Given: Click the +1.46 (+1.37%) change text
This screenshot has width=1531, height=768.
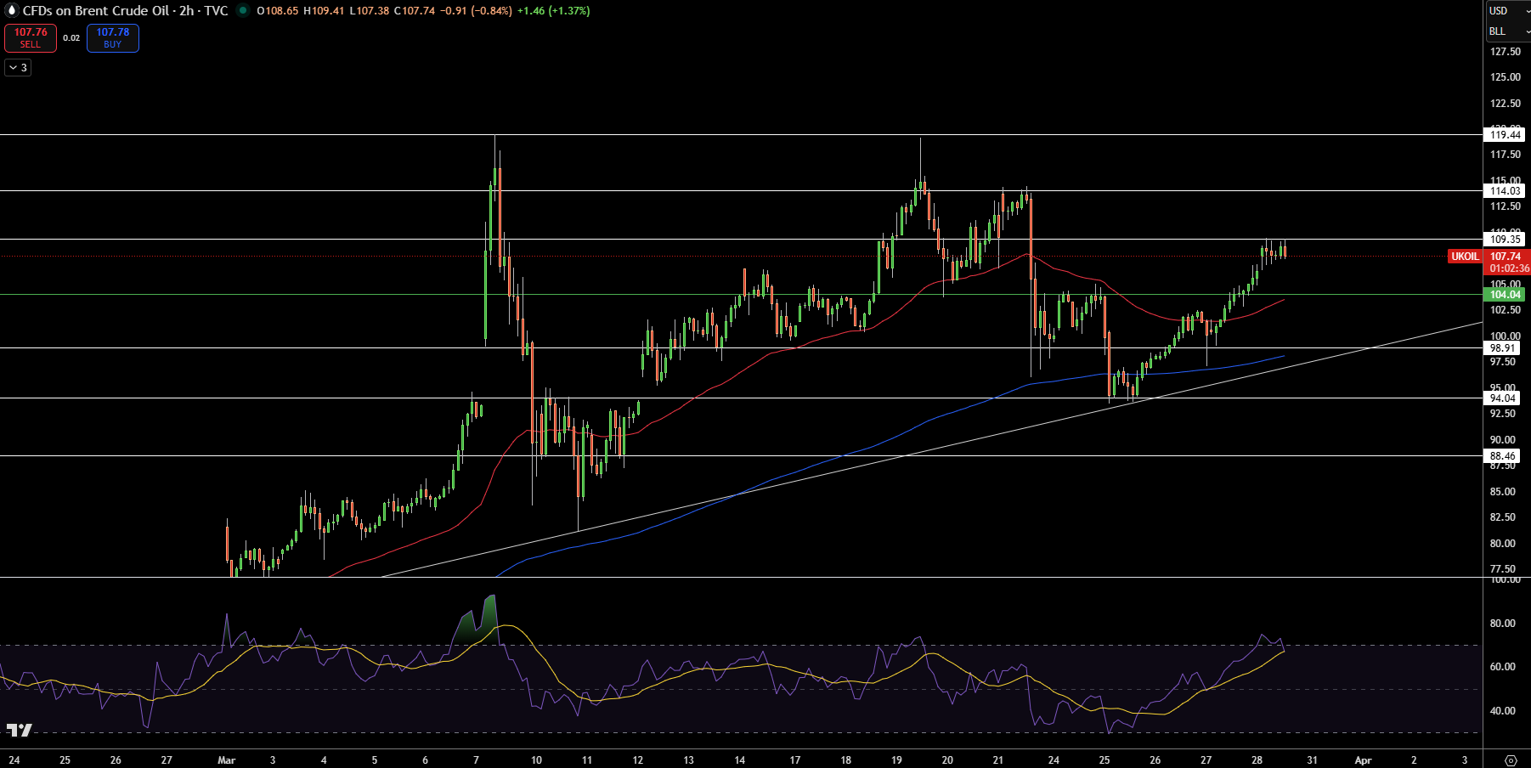Looking at the screenshot, I should click(x=553, y=11).
